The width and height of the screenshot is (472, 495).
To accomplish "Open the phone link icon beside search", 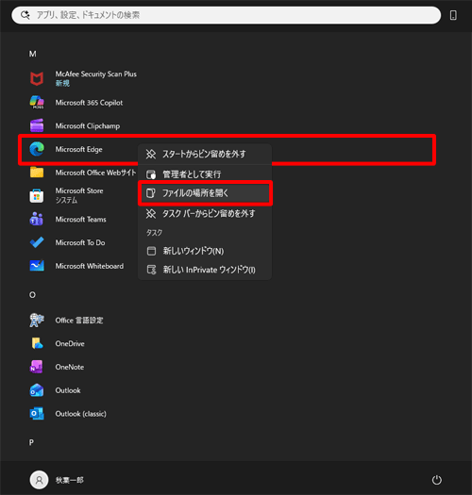I will [453, 15].
